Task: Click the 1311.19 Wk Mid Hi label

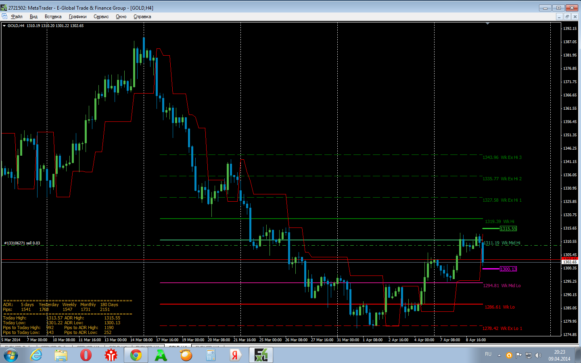Action: 502,243
